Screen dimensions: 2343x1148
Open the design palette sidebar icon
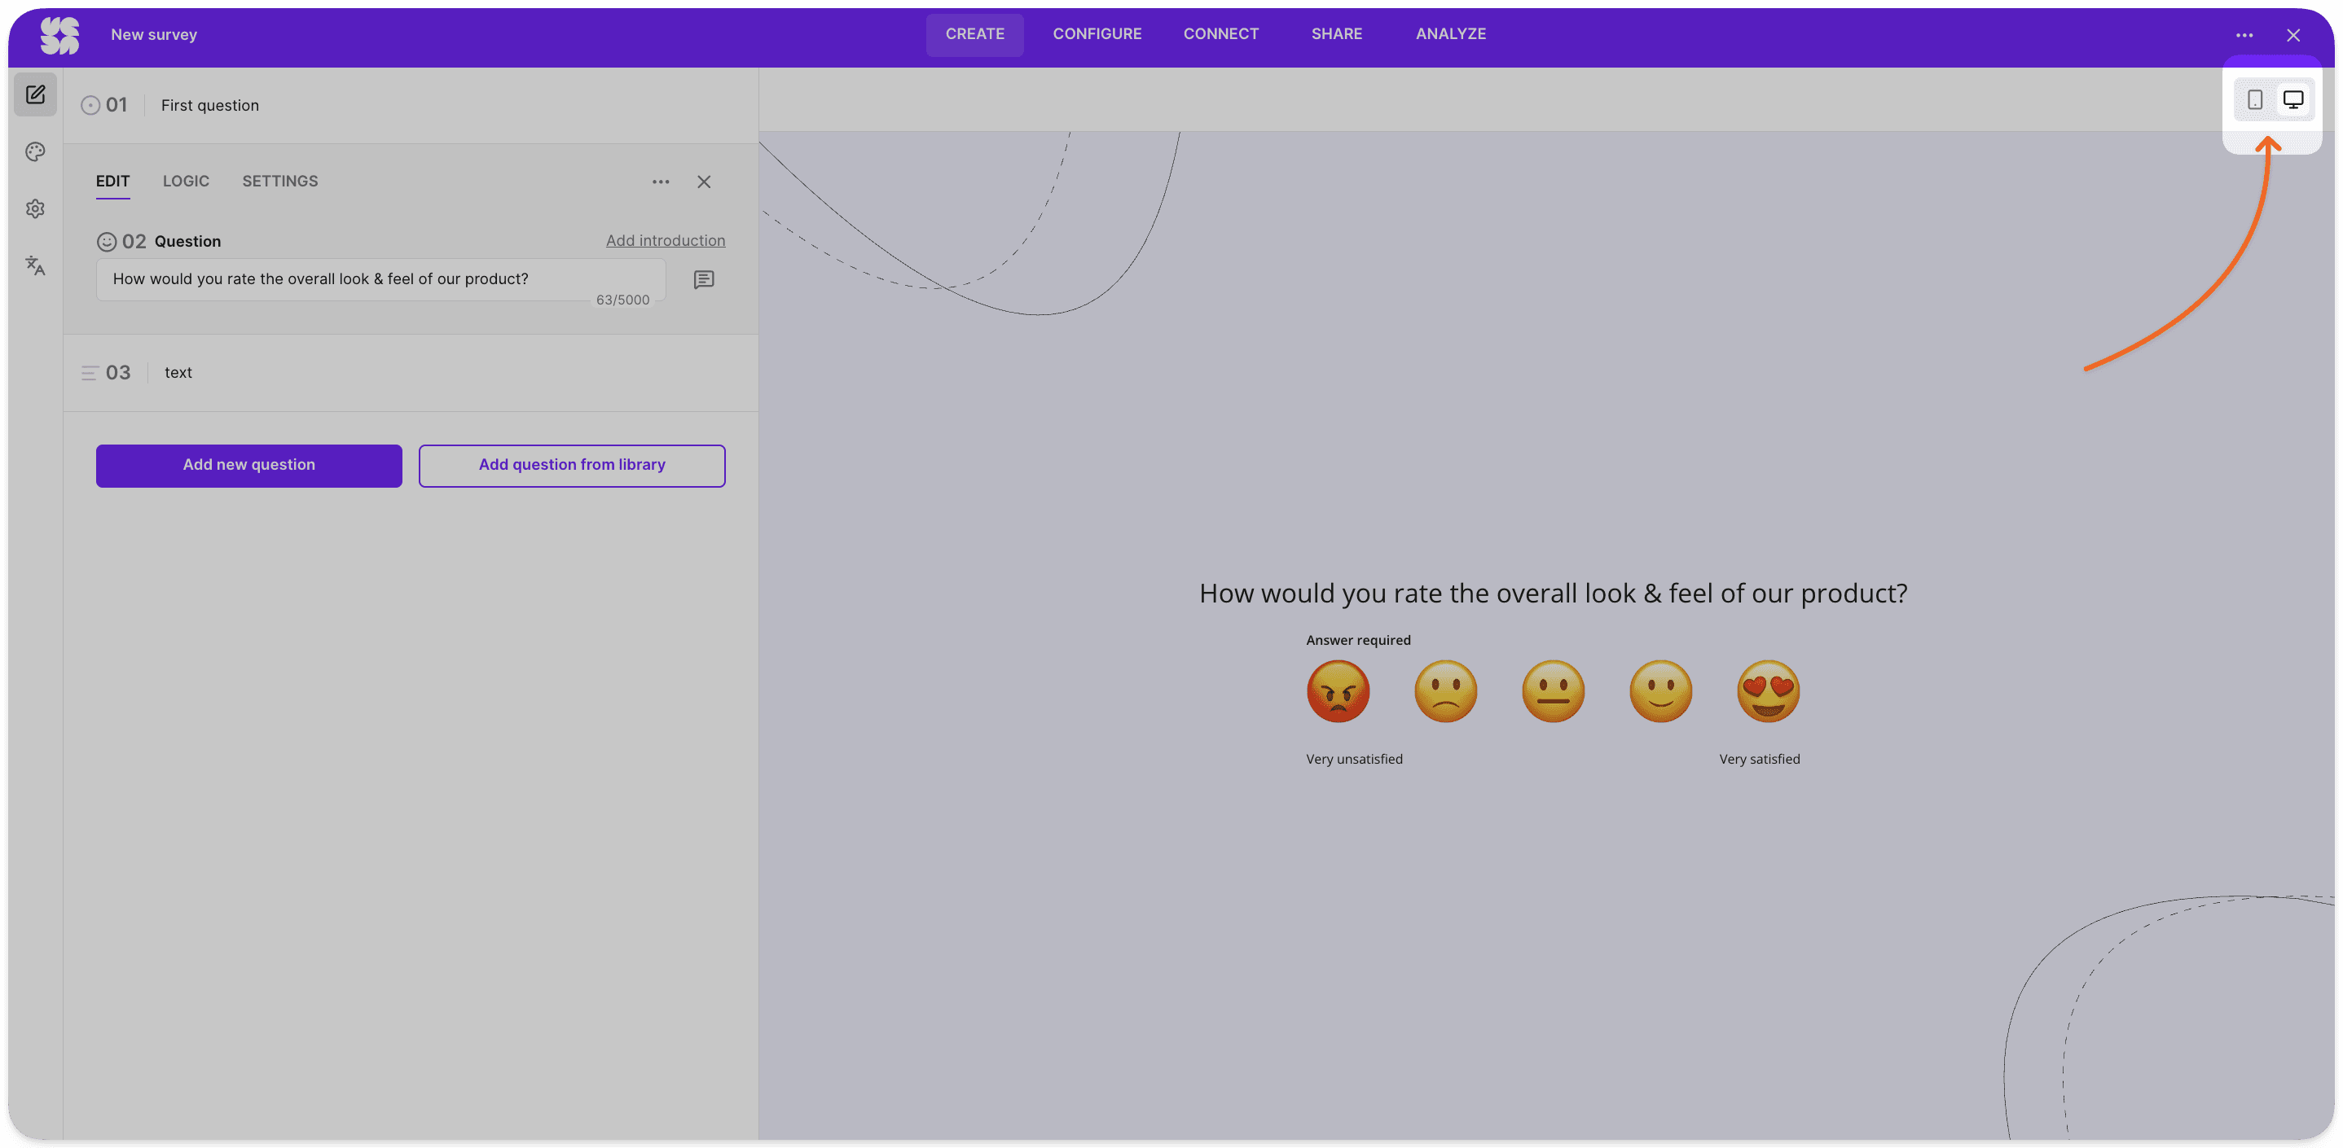(x=36, y=151)
